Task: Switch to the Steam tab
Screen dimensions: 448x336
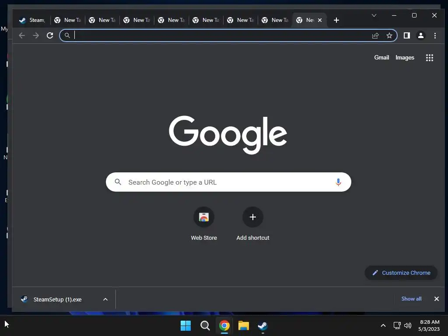Action: pos(33,20)
